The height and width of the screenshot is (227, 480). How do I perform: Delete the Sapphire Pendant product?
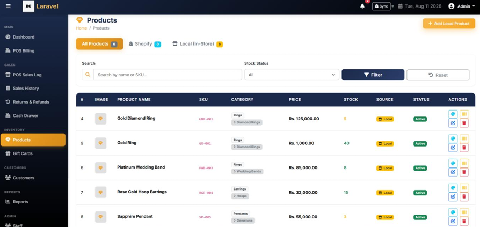(464, 221)
